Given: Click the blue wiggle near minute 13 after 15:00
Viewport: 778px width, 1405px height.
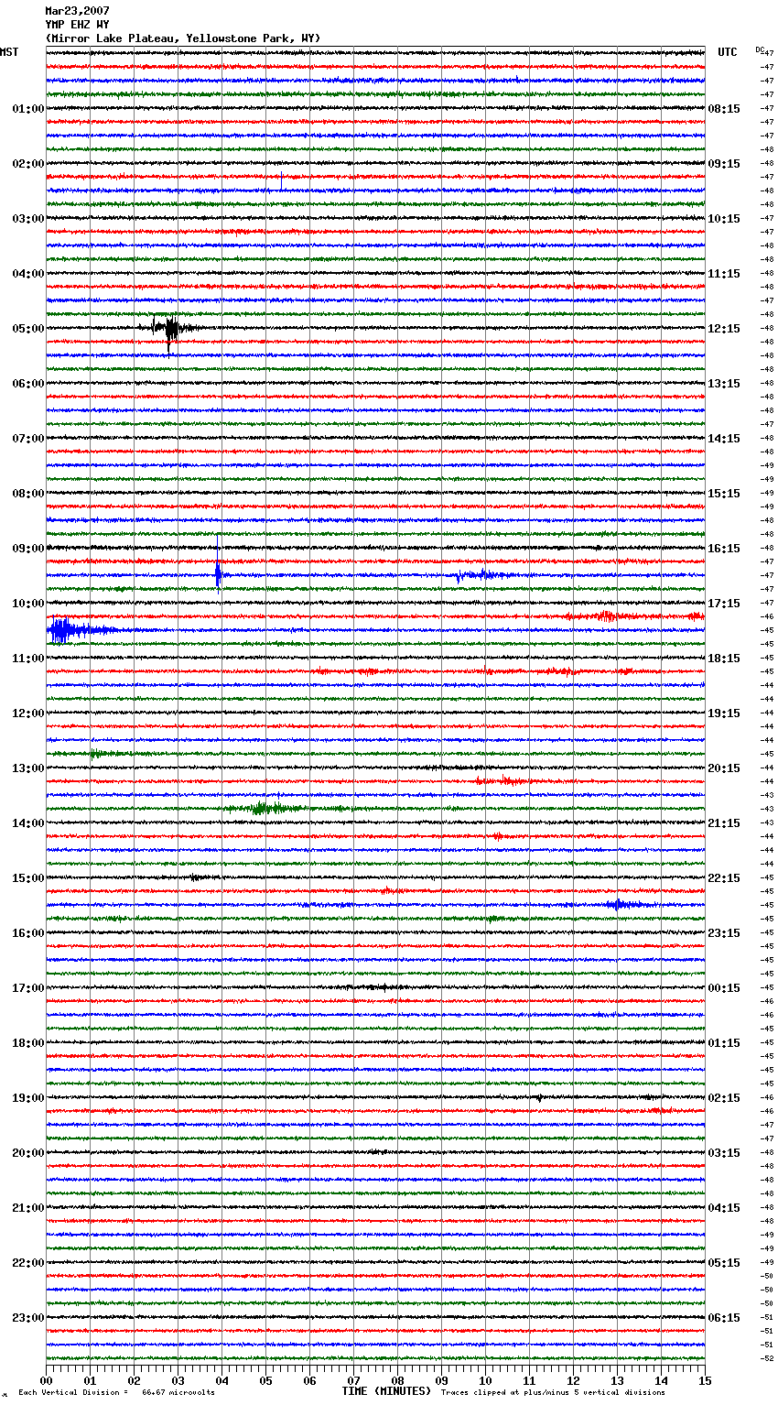Looking at the screenshot, I should (x=622, y=904).
